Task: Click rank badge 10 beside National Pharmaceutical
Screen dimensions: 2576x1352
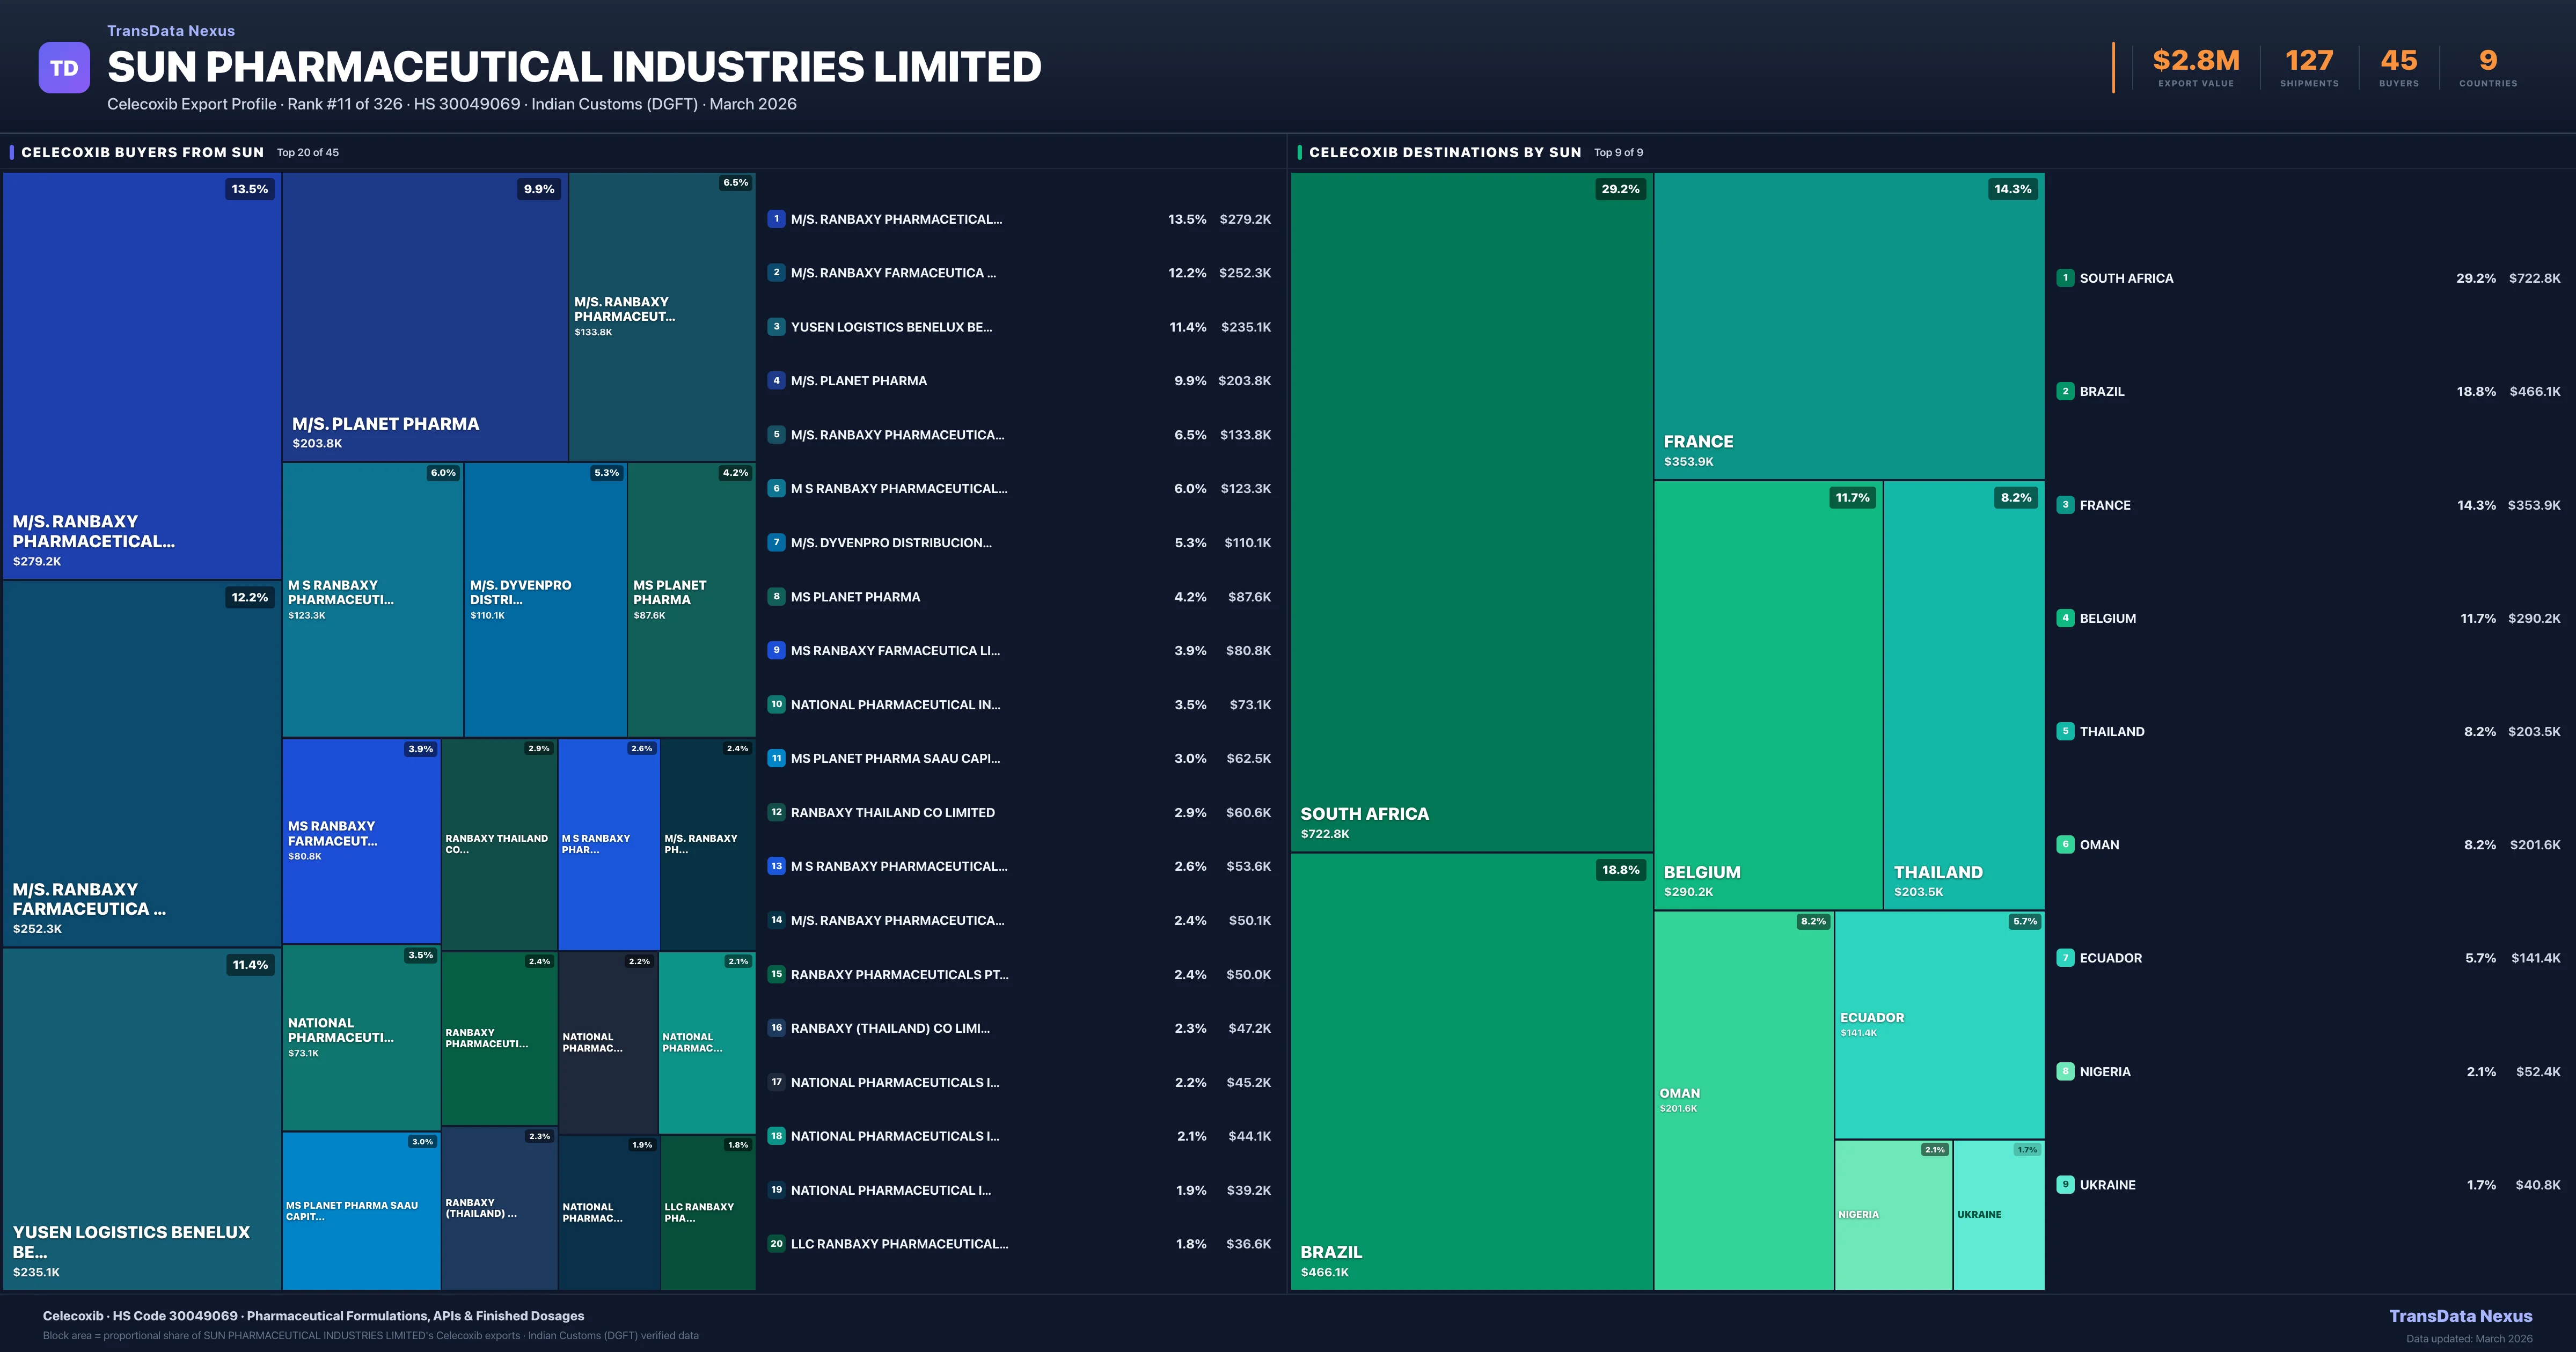Action: tap(776, 705)
